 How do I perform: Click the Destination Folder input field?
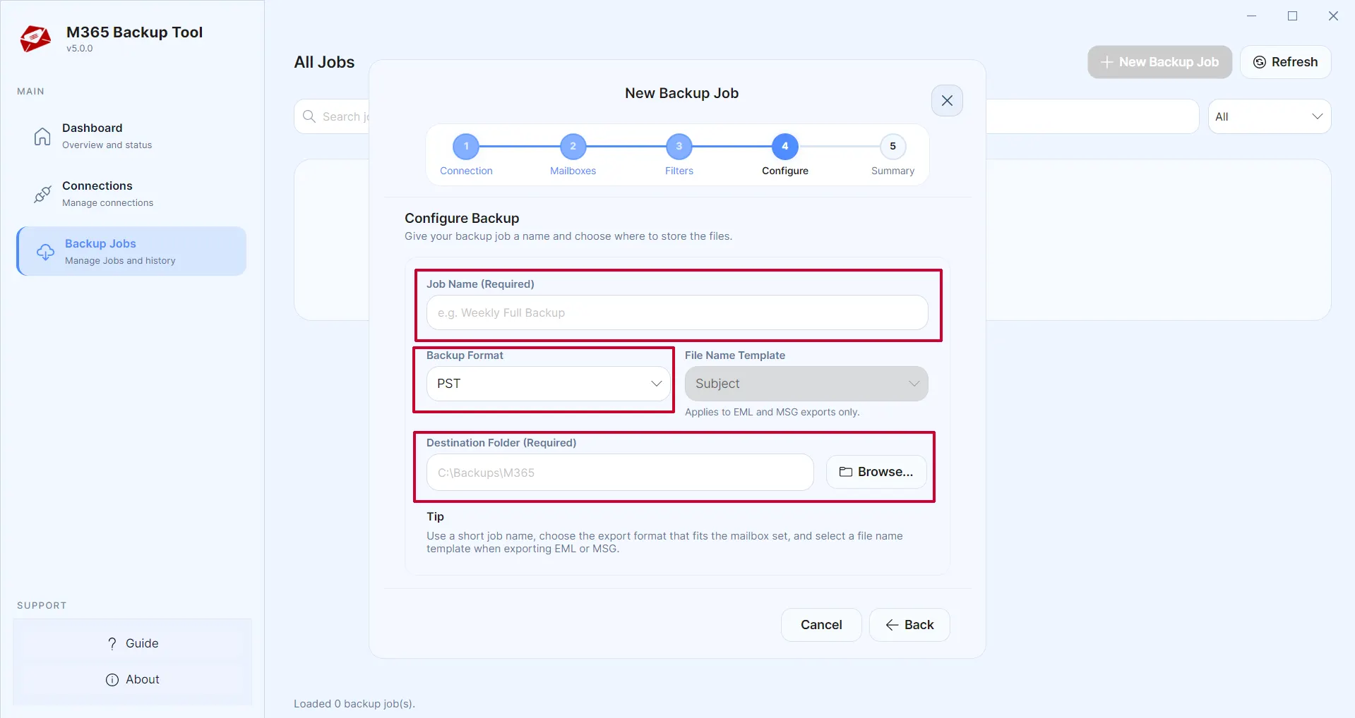coord(620,473)
